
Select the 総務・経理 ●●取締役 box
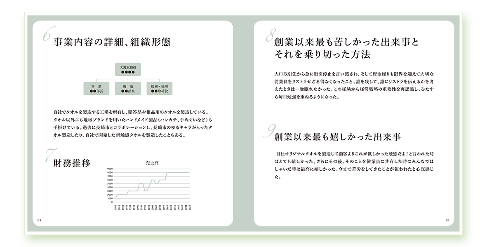pyautogui.click(x=160, y=88)
